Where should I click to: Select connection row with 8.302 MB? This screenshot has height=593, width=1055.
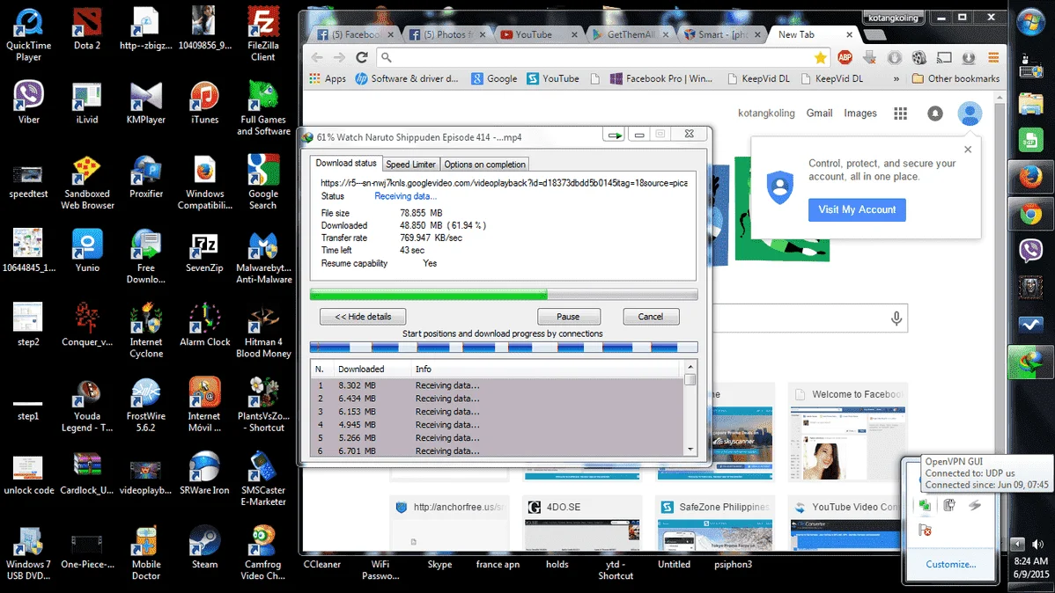(x=497, y=385)
